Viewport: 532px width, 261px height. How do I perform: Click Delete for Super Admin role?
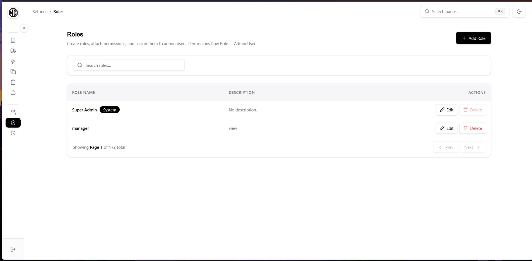click(473, 110)
